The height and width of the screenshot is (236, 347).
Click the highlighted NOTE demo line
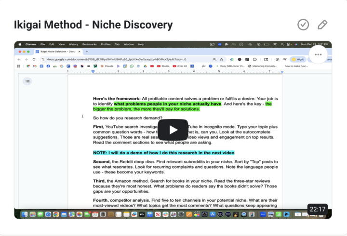tap(163, 153)
